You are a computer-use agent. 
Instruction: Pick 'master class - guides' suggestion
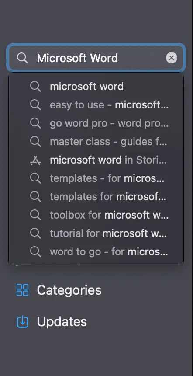coord(96,142)
